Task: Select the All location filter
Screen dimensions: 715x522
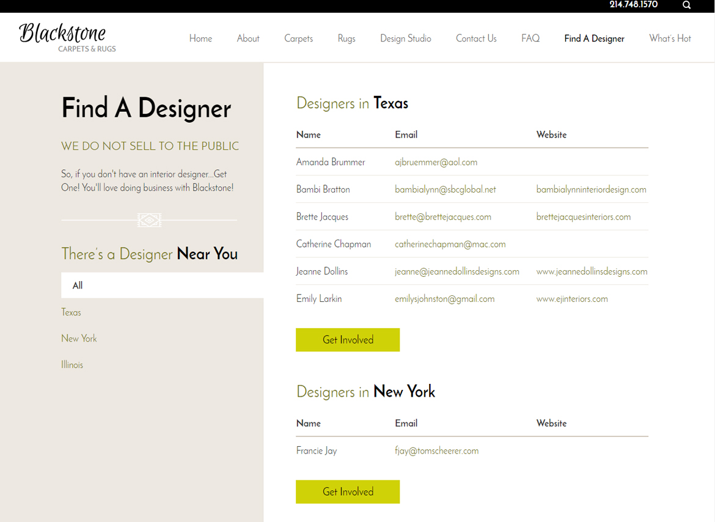Action: 163,285
